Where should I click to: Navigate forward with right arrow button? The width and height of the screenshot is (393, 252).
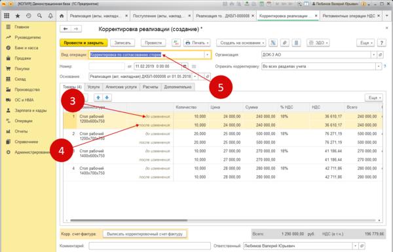click(76, 29)
